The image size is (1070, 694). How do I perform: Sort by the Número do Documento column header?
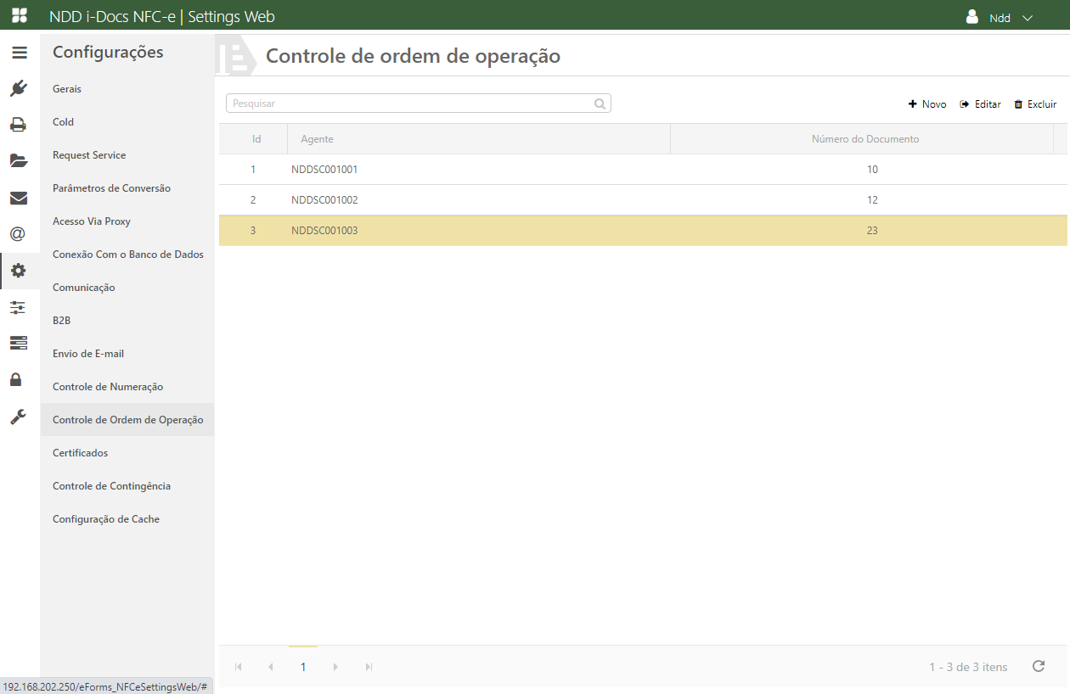click(864, 139)
